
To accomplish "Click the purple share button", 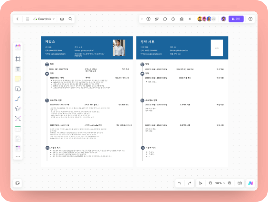I will (x=236, y=19).
